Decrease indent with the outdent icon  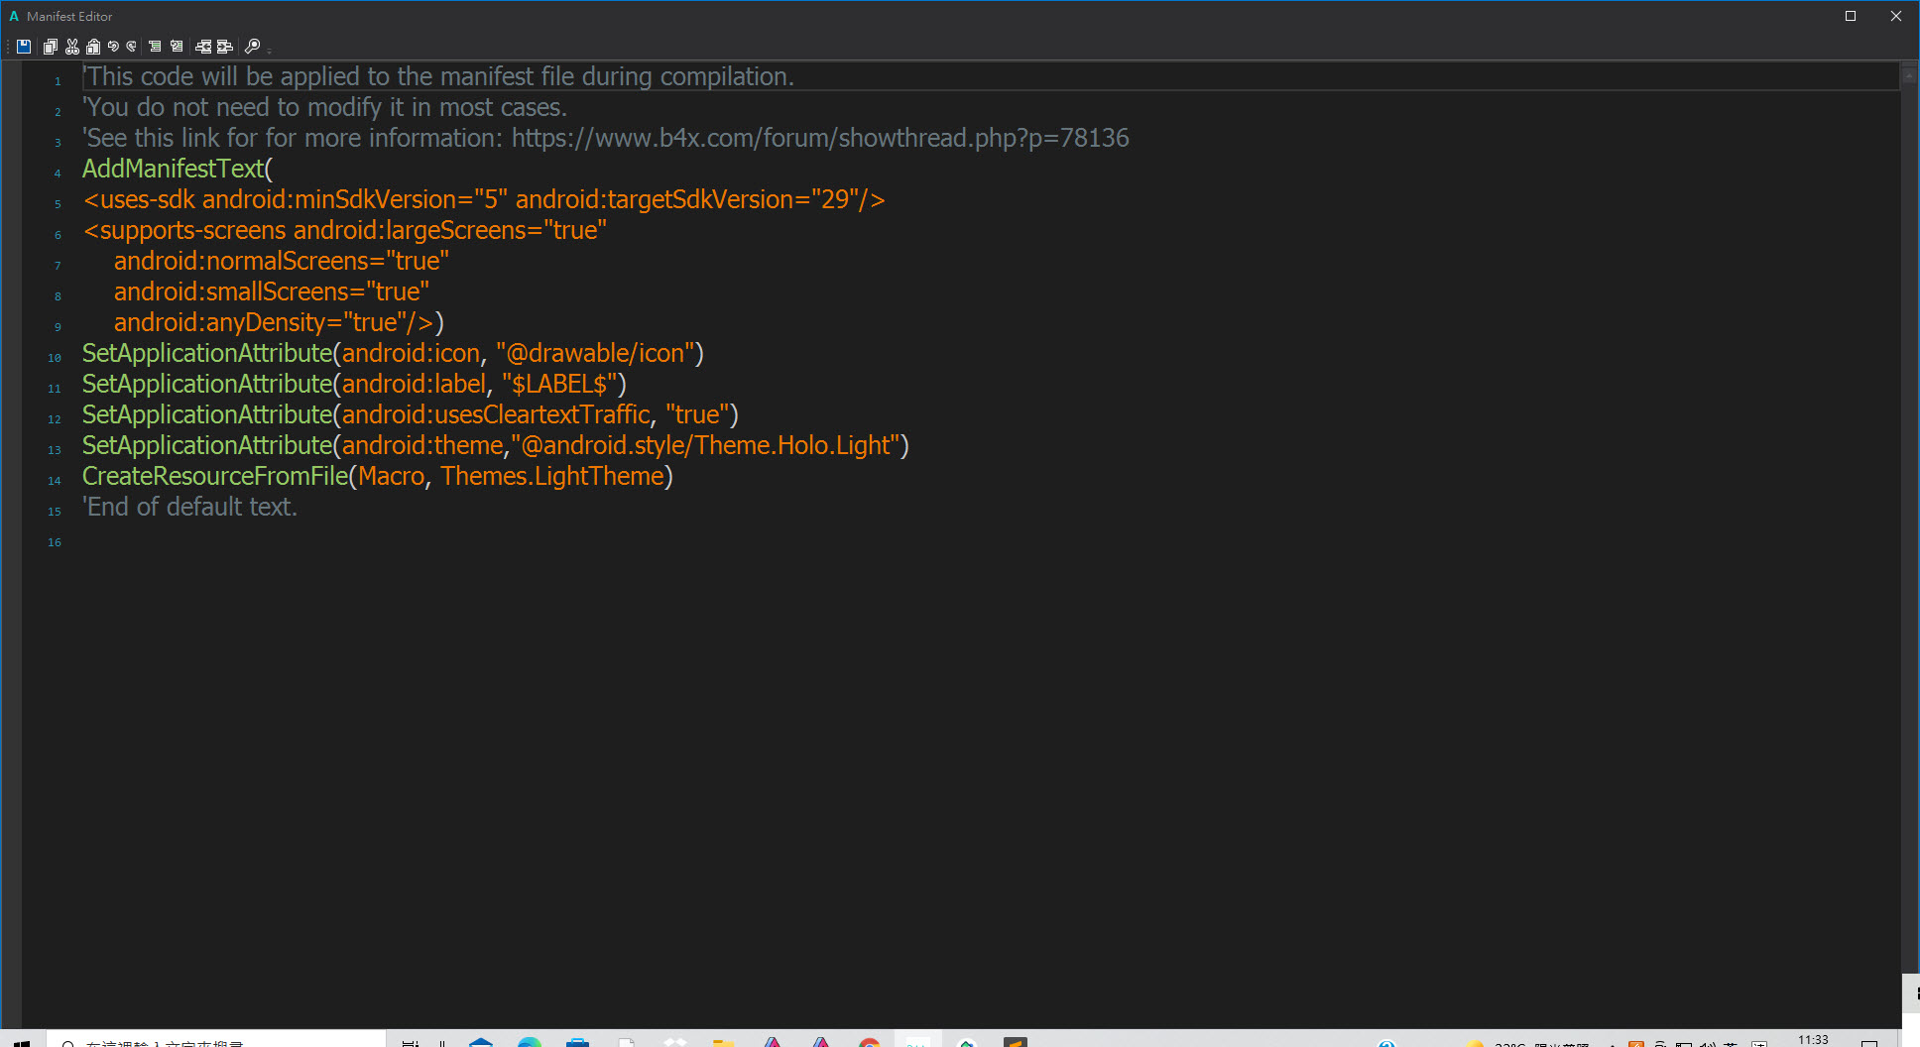click(203, 46)
